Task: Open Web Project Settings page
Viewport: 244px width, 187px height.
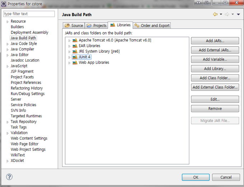Action: 28,149
